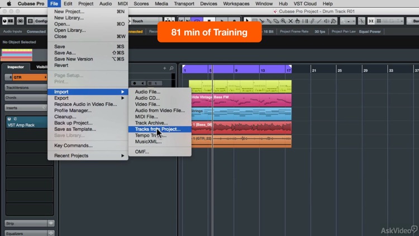
Task: Click the Equal Power pan law value
Action: click(370, 31)
